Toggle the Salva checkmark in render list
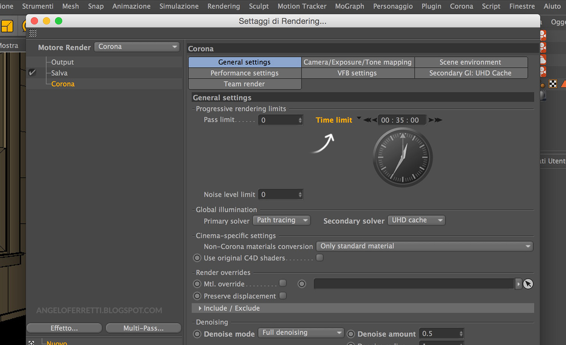This screenshot has width=566, height=345. [x=32, y=72]
